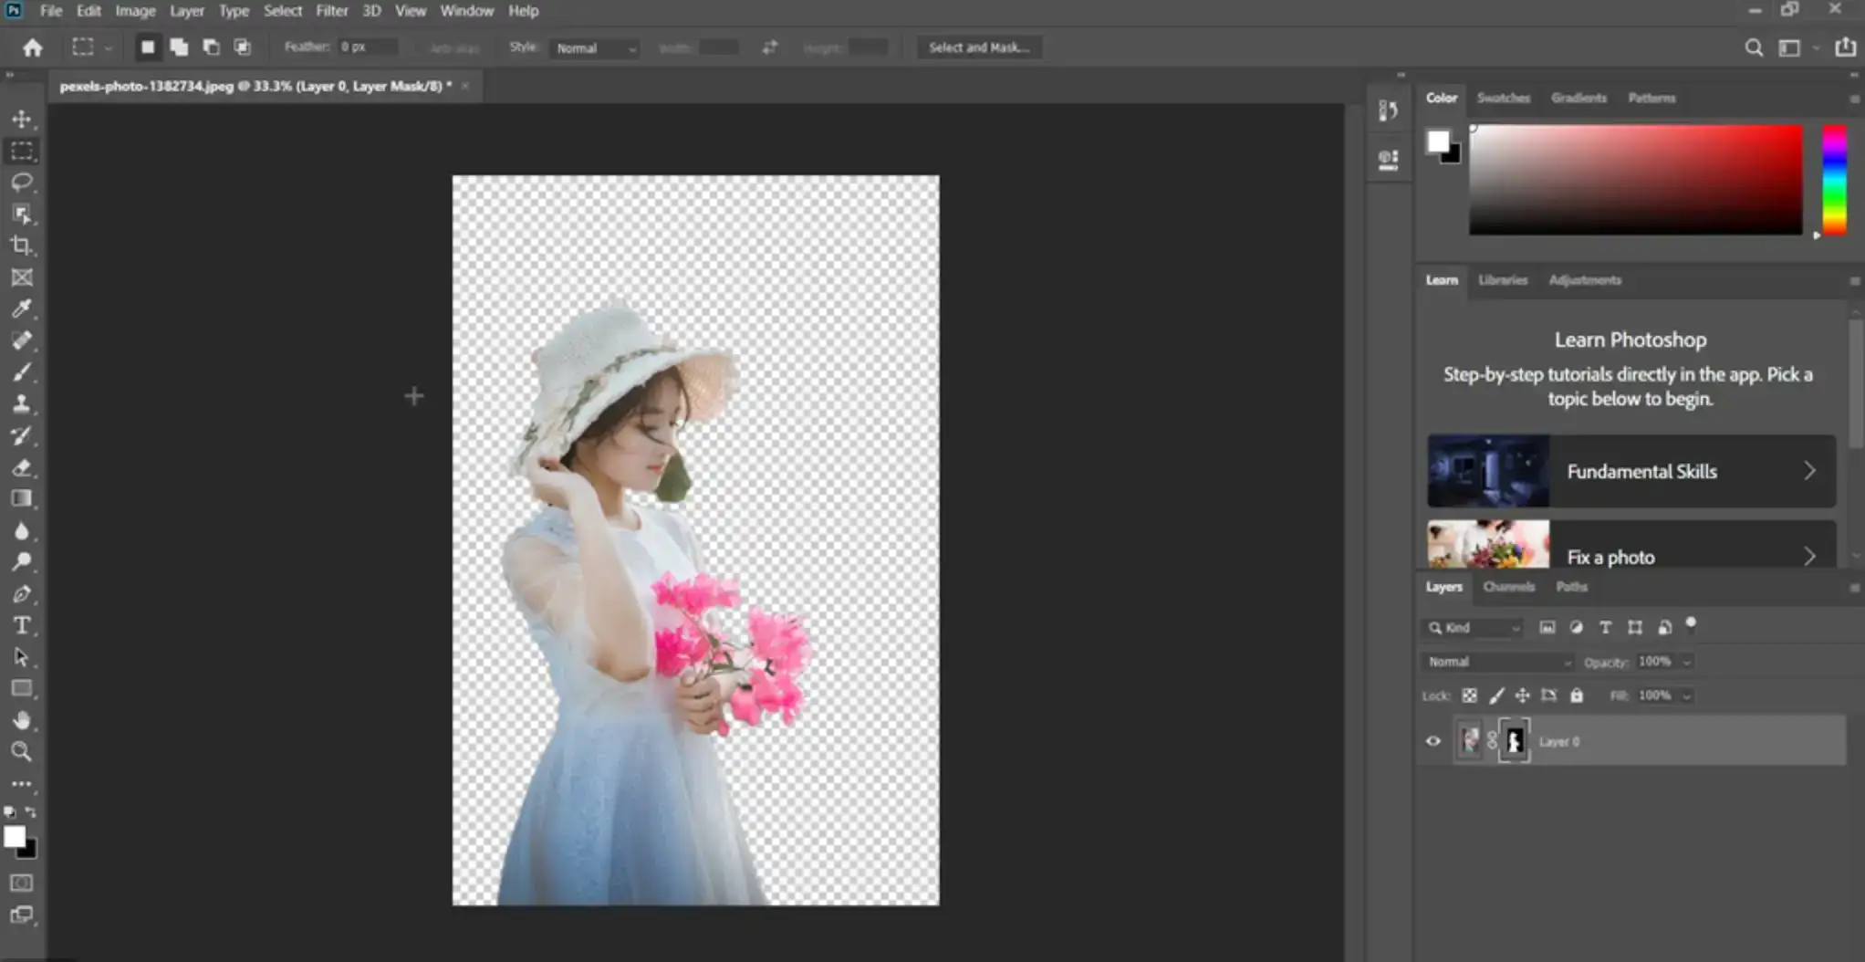Click the toolbar foreground color swatch
This screenshot has width=1865, height=962.
(14, 836)
